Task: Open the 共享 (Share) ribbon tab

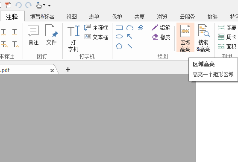Action: (x=139, y=17)
